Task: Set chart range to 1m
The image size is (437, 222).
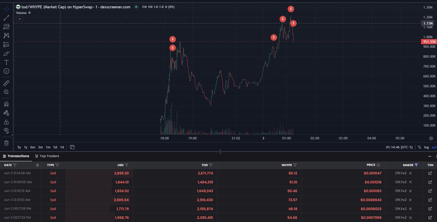Action: pyautogui.click(x=48, y=147)
